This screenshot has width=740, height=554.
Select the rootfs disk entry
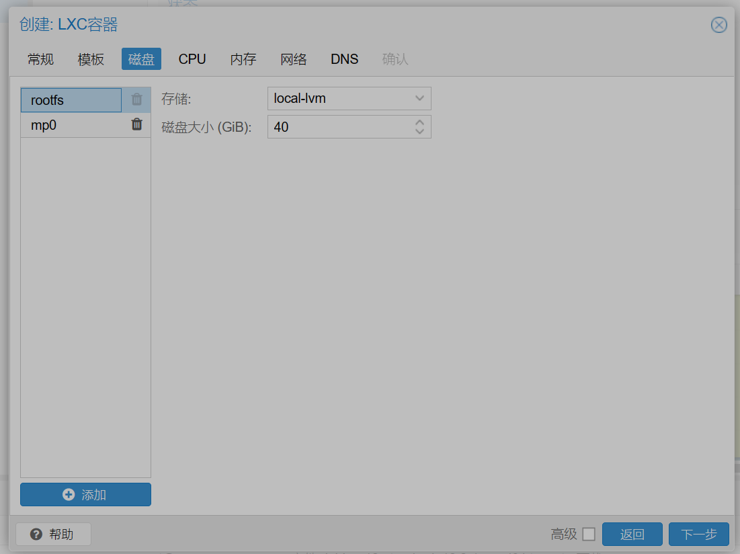71,100
